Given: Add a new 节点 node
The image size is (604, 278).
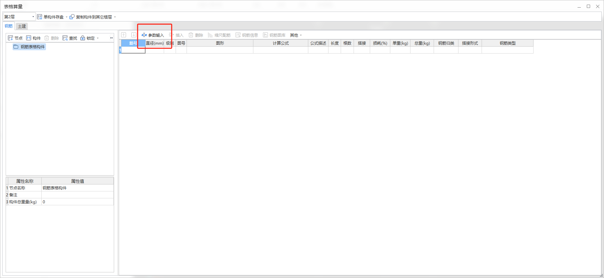Looking at the screenshot, I should point(15,38).
